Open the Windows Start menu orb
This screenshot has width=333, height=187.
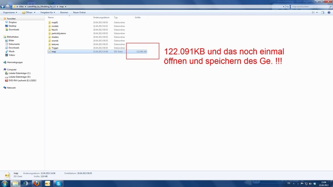(5, 184)
